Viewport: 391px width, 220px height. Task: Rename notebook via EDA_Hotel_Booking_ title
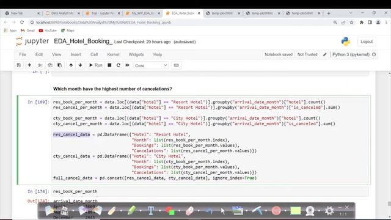(83, 41)
